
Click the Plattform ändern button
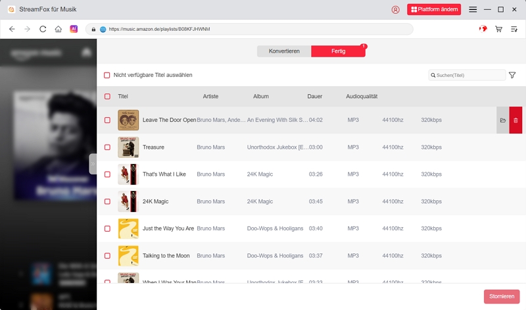(x=434, y=10)
